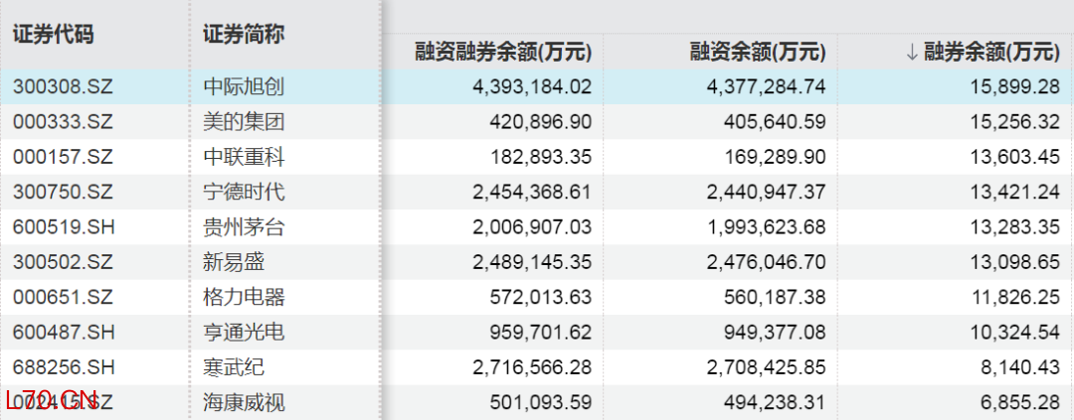Select stock name 贵州茅台

point(244,227)
